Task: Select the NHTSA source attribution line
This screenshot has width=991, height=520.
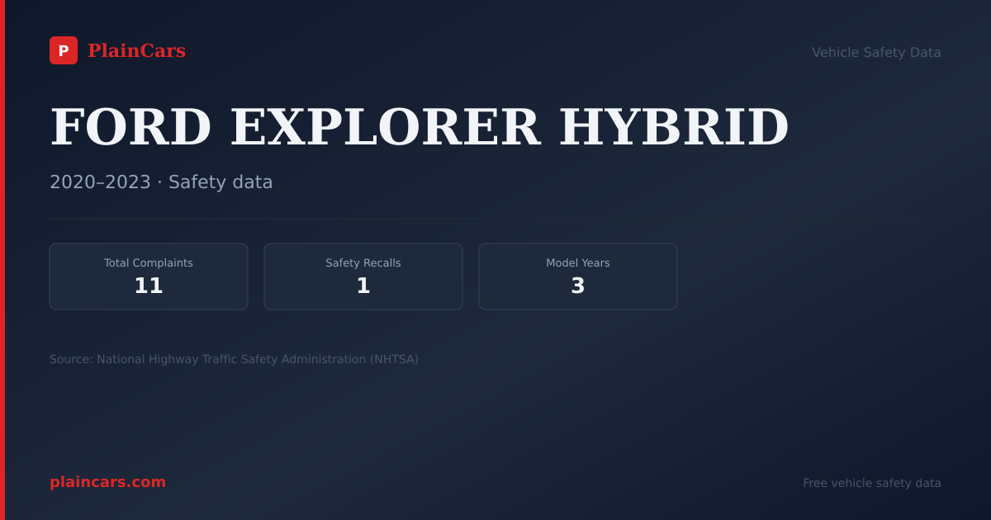Action: [234, 359]
